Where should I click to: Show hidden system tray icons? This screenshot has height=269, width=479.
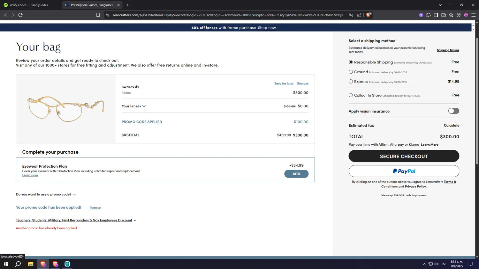tap(424, 264)
